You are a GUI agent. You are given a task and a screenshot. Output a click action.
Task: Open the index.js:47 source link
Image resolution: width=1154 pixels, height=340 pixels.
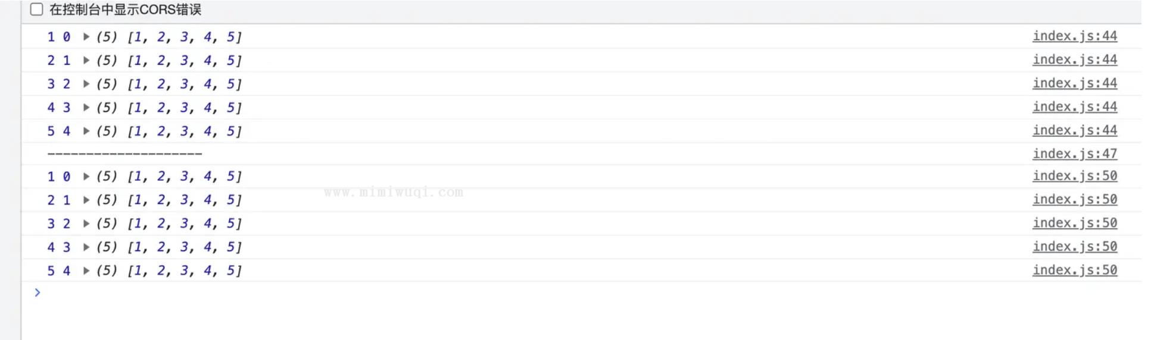pyautogui.click(x=1075, y=154)
